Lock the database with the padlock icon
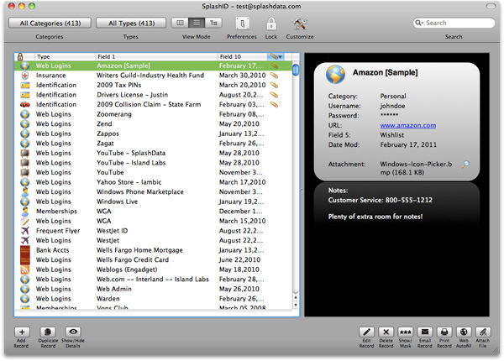 point(271,24)
